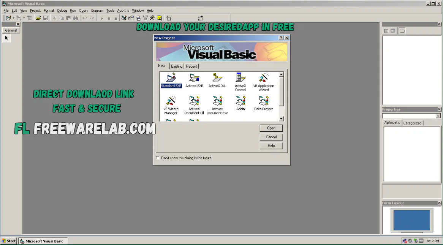The height and width of the screenshot is (245, 443).
Task: Click the Open button in New Project dialog
Action: 271,128
